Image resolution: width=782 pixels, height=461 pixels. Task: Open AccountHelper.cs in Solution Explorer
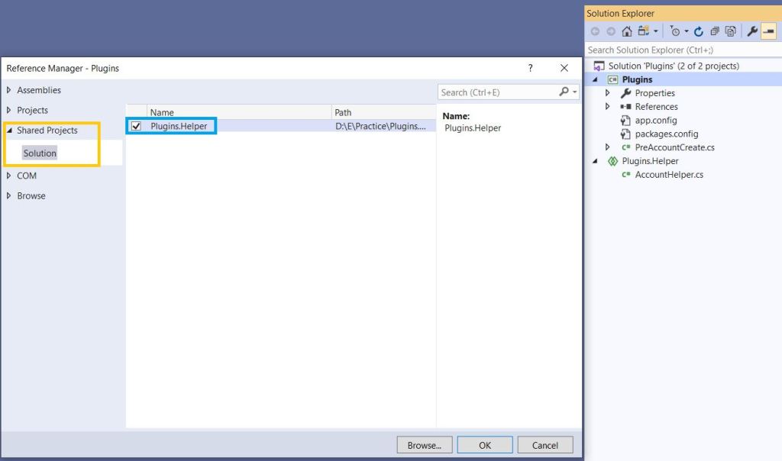[x=663, y=175]
